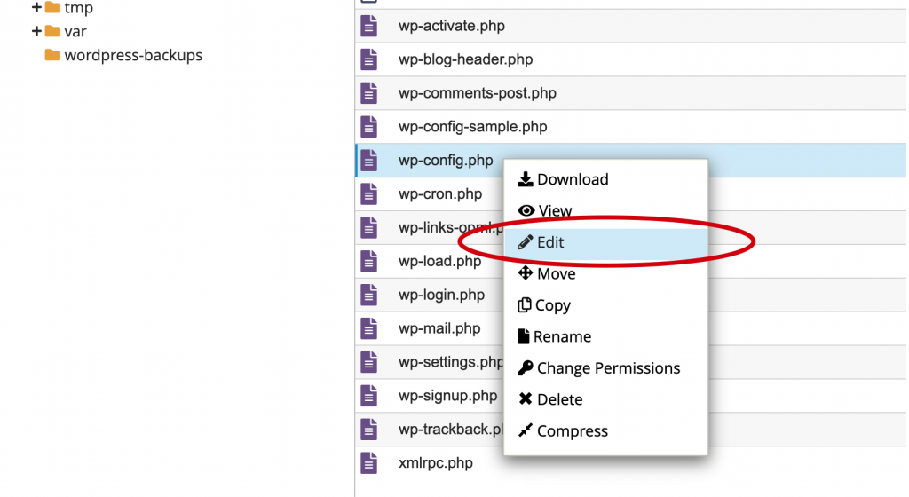
Task: Select the wp-settings.php file name
Action: click(x=451, y=362)
